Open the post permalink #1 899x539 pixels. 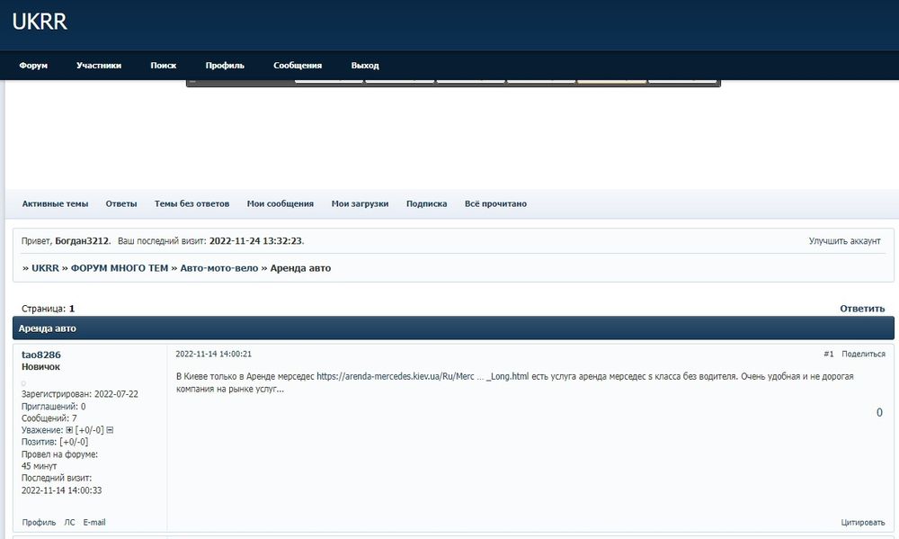(829, 355)
